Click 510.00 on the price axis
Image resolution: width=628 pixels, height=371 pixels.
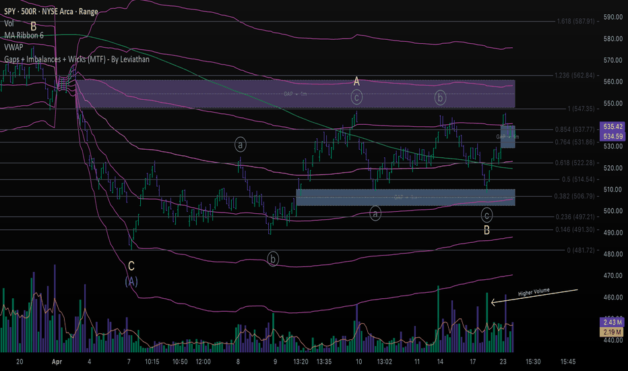tap(613, 190)
